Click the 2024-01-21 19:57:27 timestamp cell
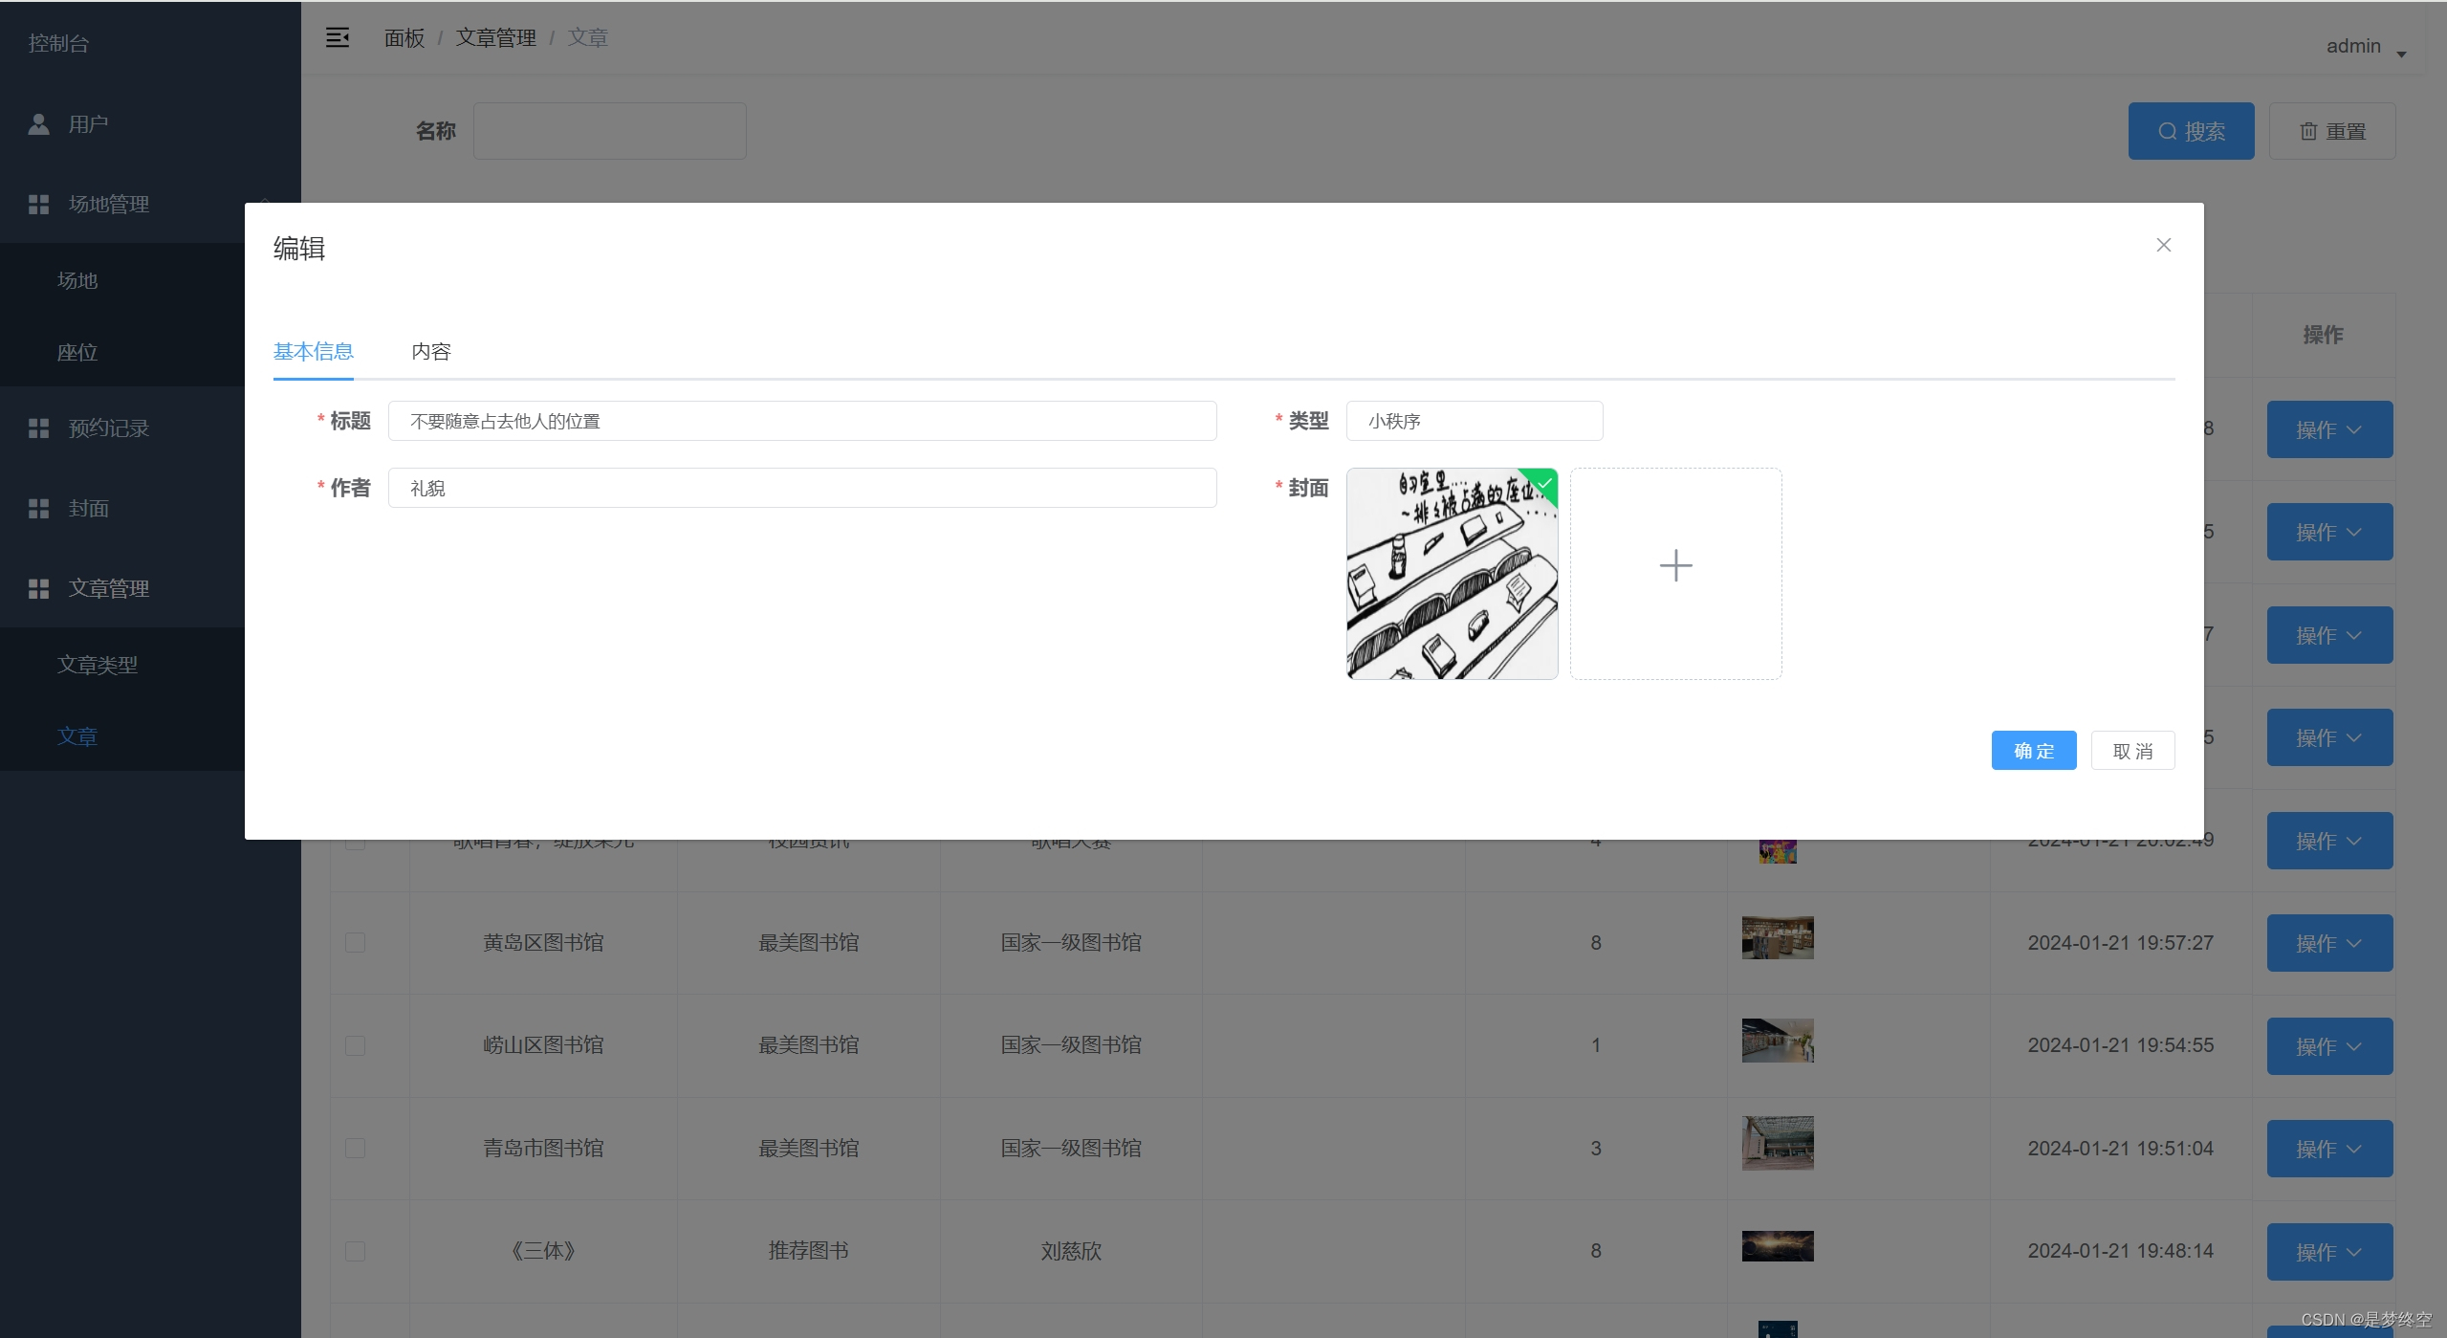The image size is (2447, 1338). click(2120, 942)
